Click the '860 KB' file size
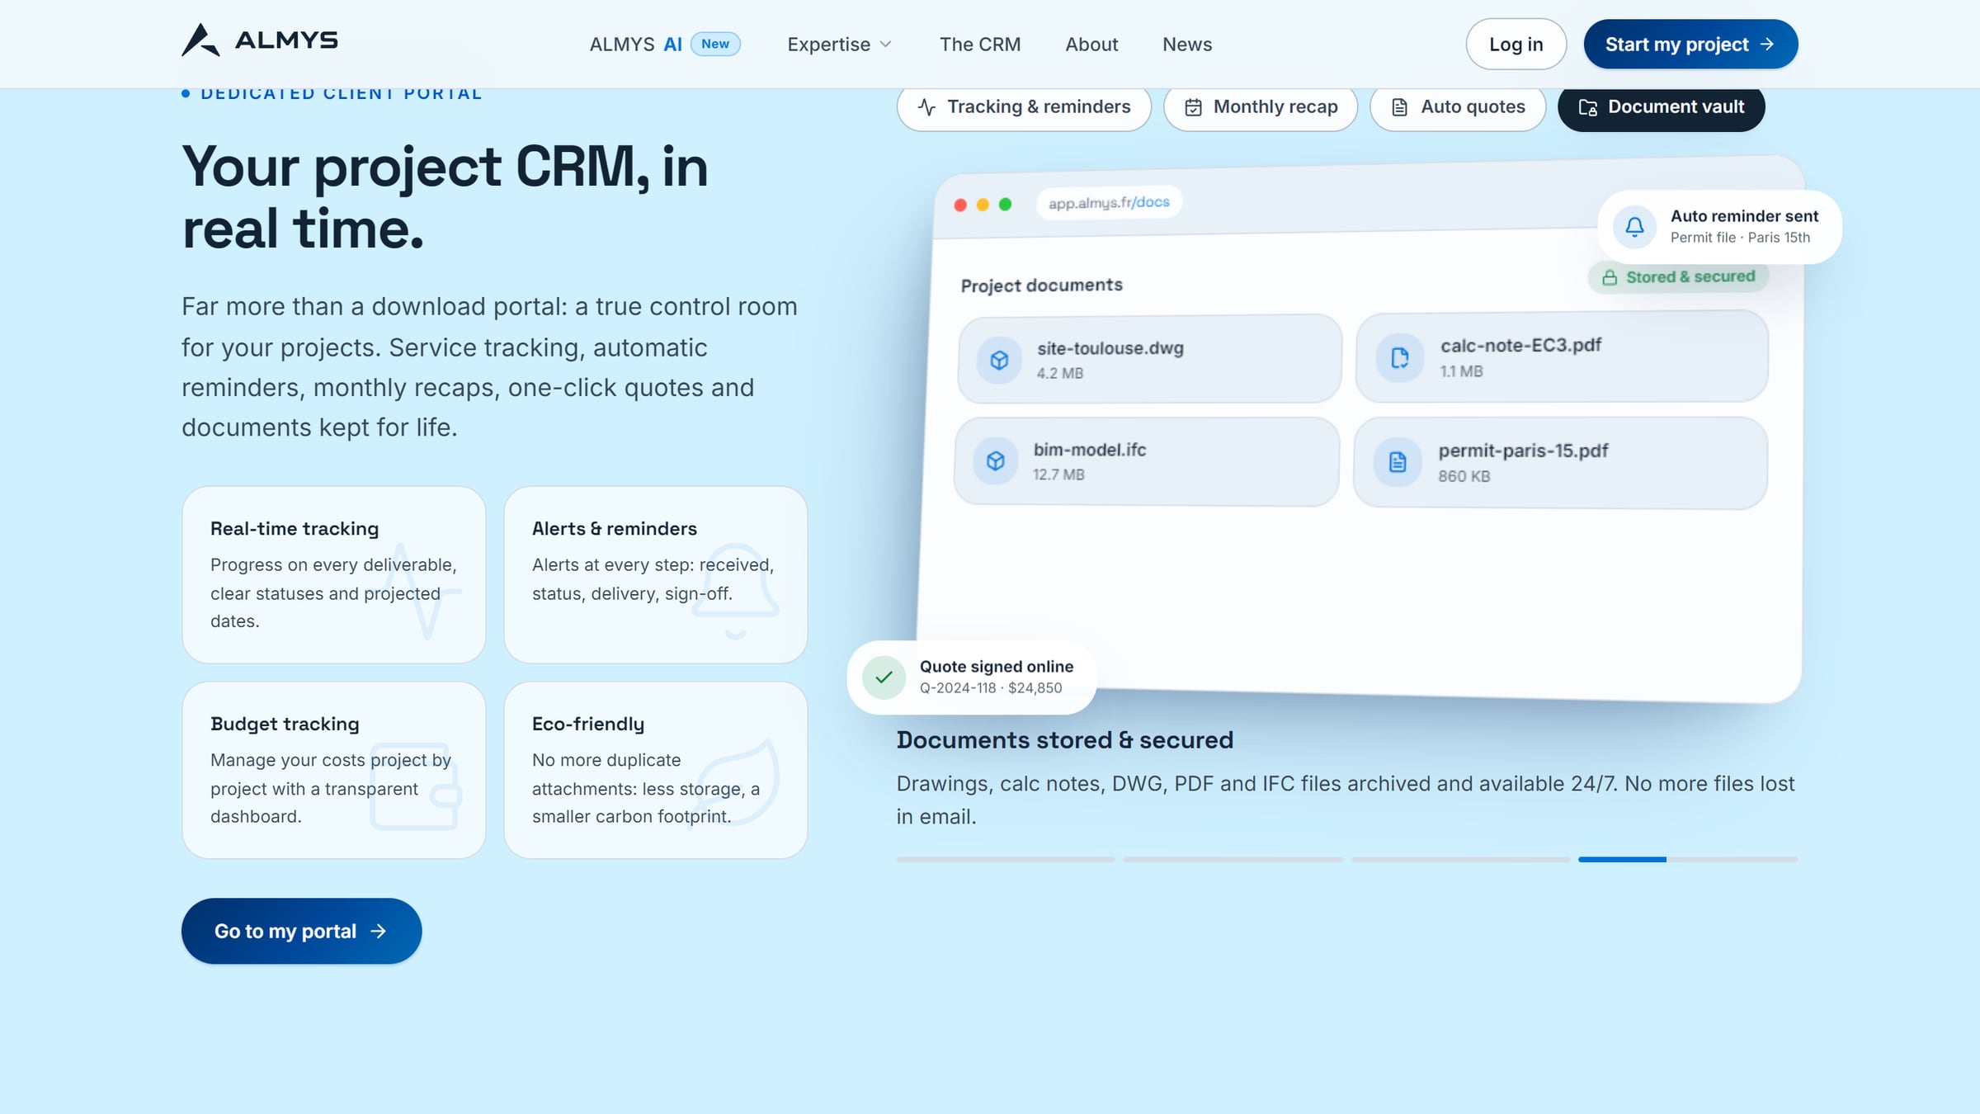Screen dimensions: 1980x1114 coord(1464,477)
